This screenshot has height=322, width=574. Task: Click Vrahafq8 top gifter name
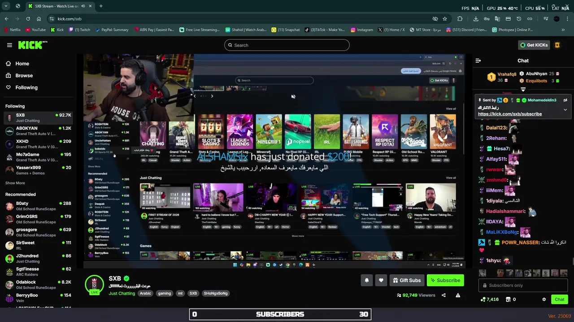507,74
